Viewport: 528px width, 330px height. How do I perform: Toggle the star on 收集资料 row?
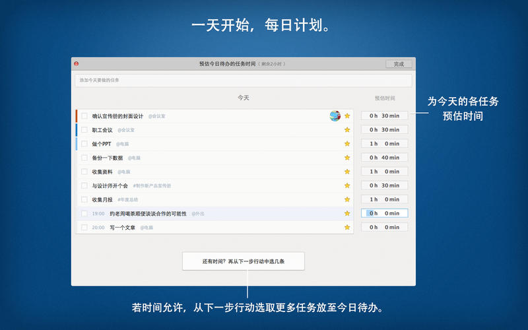pyautogui.click(x=347, y=172)
